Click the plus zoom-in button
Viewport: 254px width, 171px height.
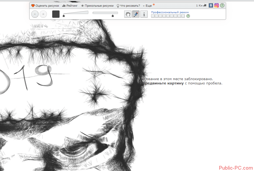tap(43, 14)
